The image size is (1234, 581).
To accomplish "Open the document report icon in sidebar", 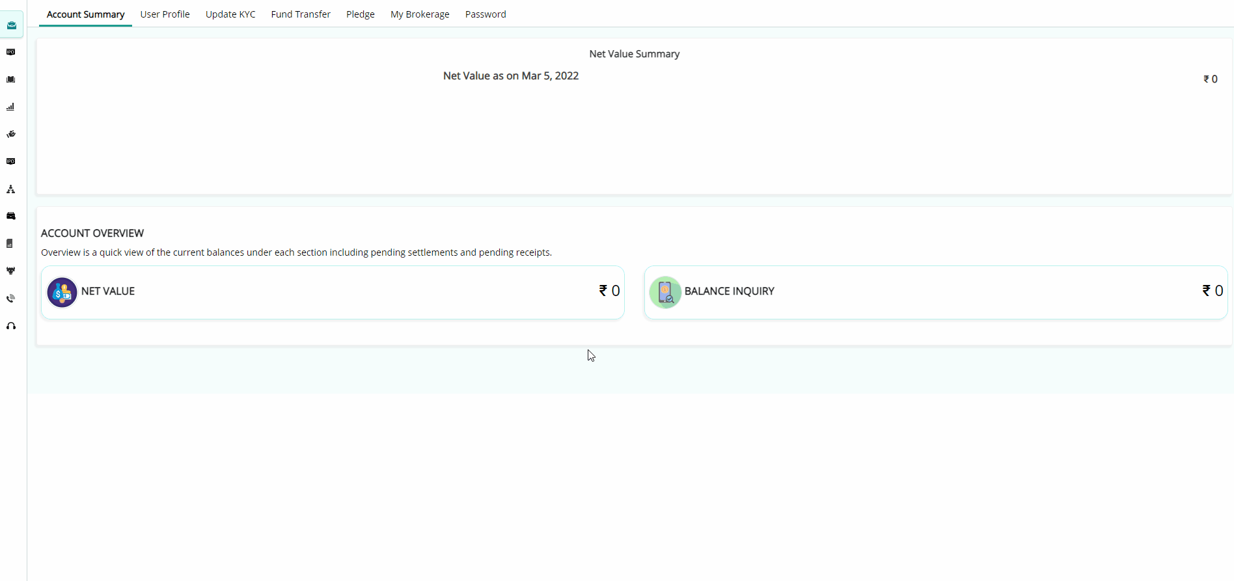I will [x=10, y=243].
